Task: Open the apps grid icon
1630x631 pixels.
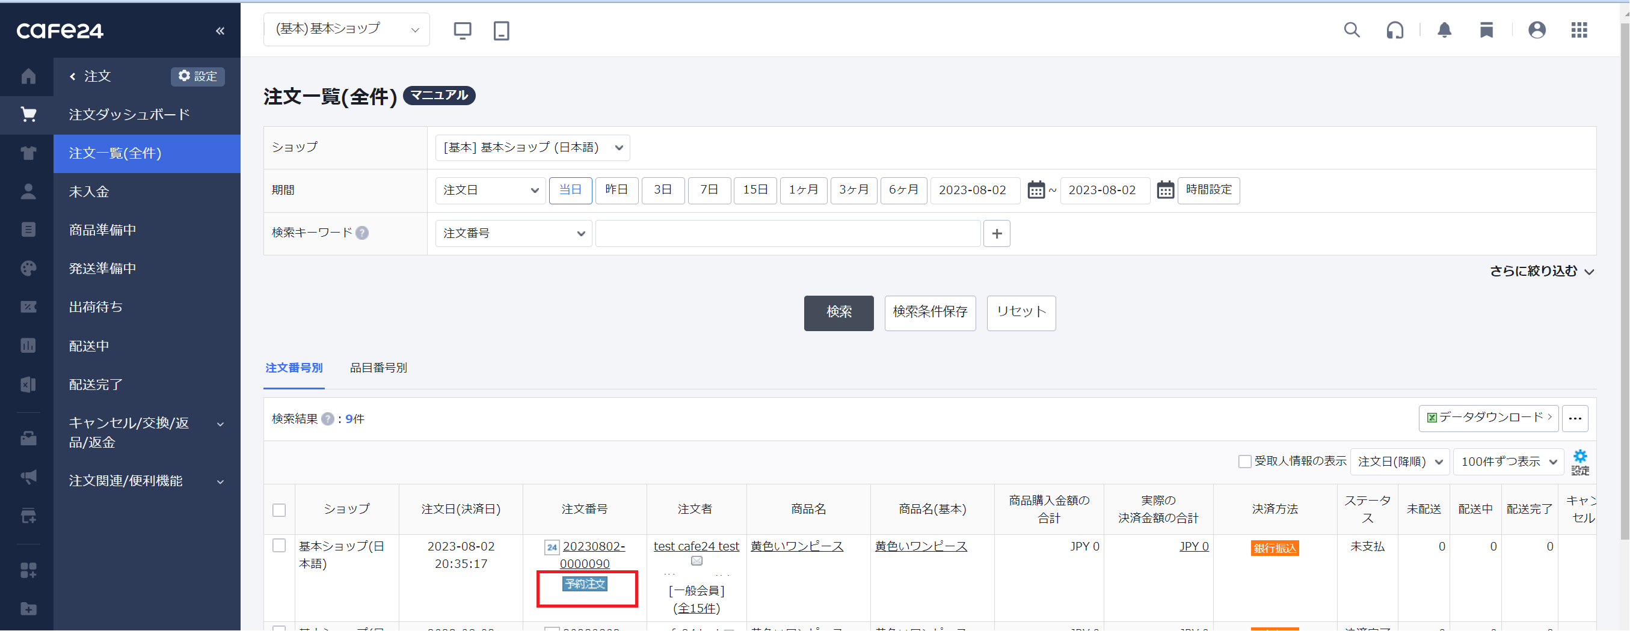Action: [x=1579, y=29]
